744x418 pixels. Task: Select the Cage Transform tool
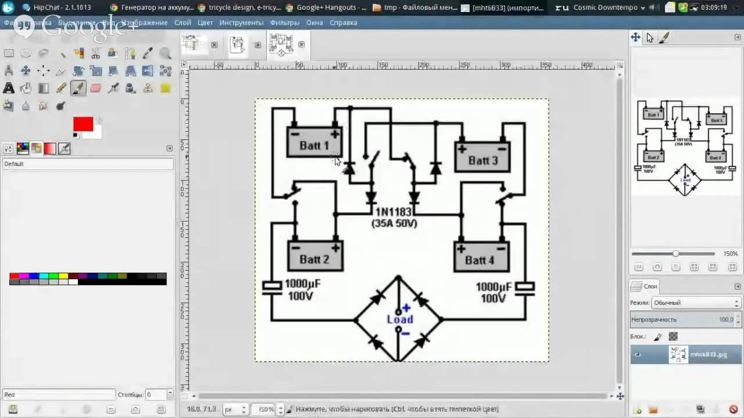point(166,71)
